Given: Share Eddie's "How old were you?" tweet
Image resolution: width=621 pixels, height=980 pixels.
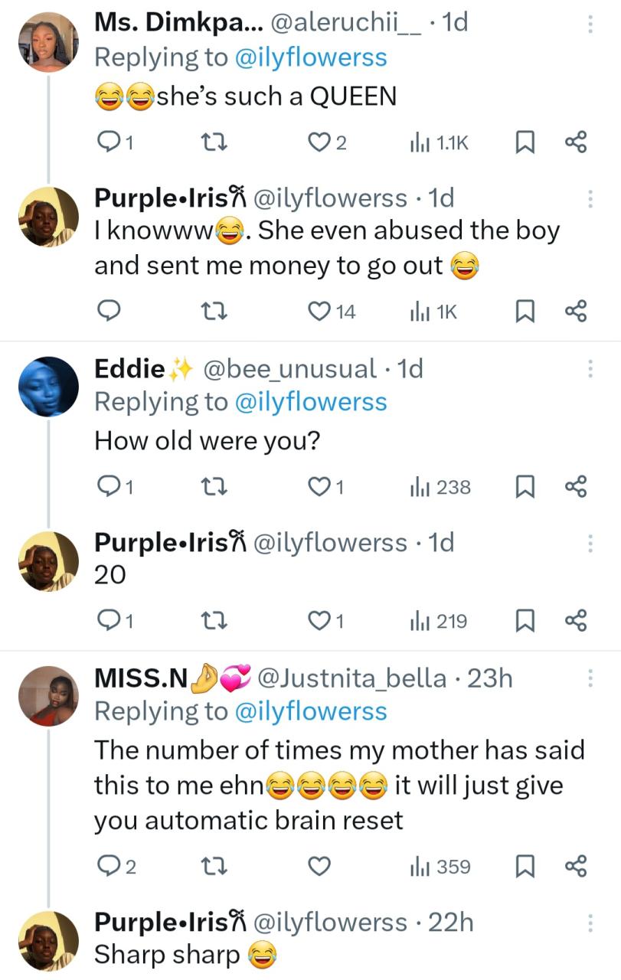Looking at the screenshot, I should click(575, 487).
